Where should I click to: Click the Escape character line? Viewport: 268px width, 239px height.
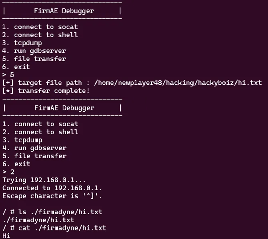pos(52,196)
